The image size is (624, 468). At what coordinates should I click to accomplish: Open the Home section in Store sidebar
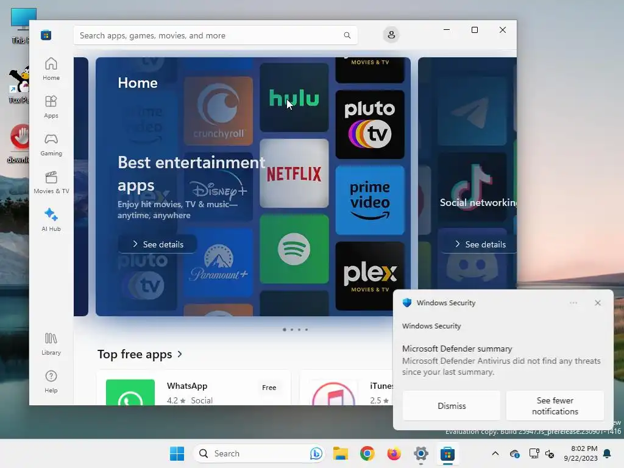click(51, 69)
